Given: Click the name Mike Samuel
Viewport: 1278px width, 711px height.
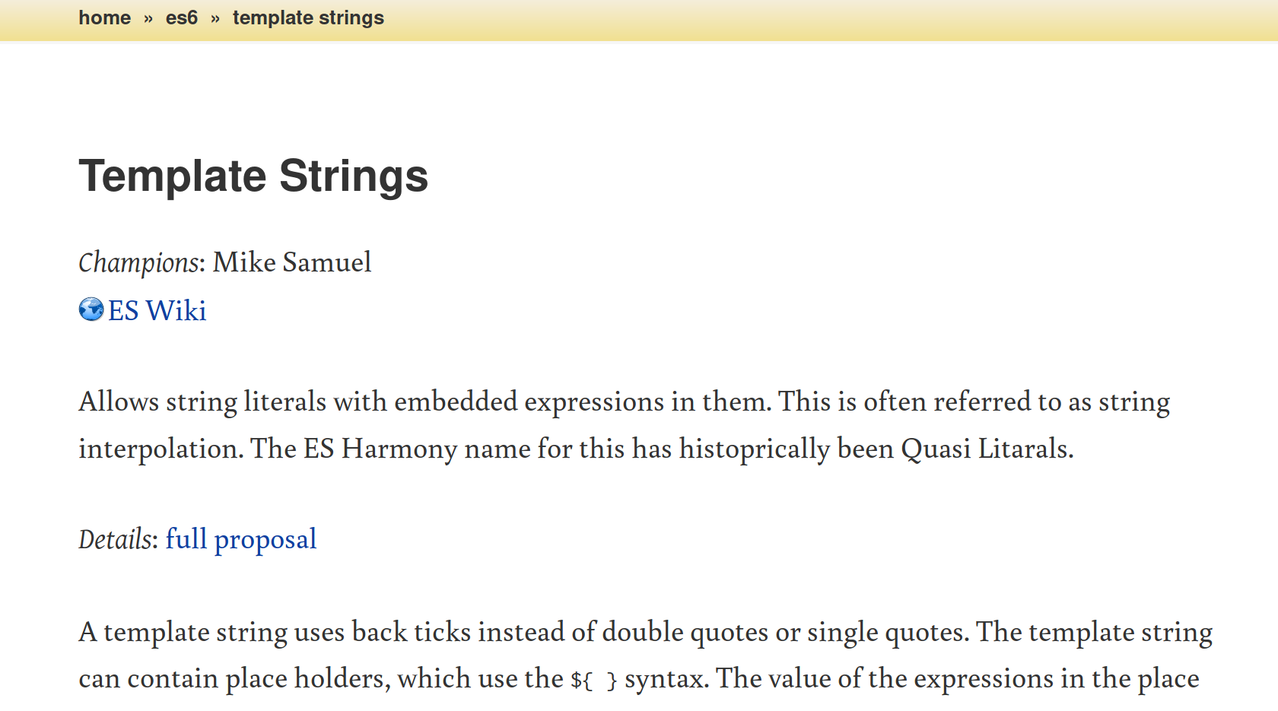Looking at the screenshot, I should pos(292,262).
